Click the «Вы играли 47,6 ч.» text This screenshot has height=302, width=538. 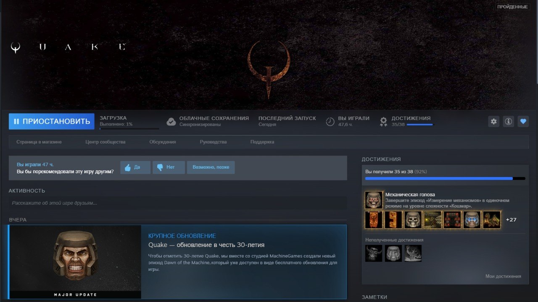[x=354, y=121]
